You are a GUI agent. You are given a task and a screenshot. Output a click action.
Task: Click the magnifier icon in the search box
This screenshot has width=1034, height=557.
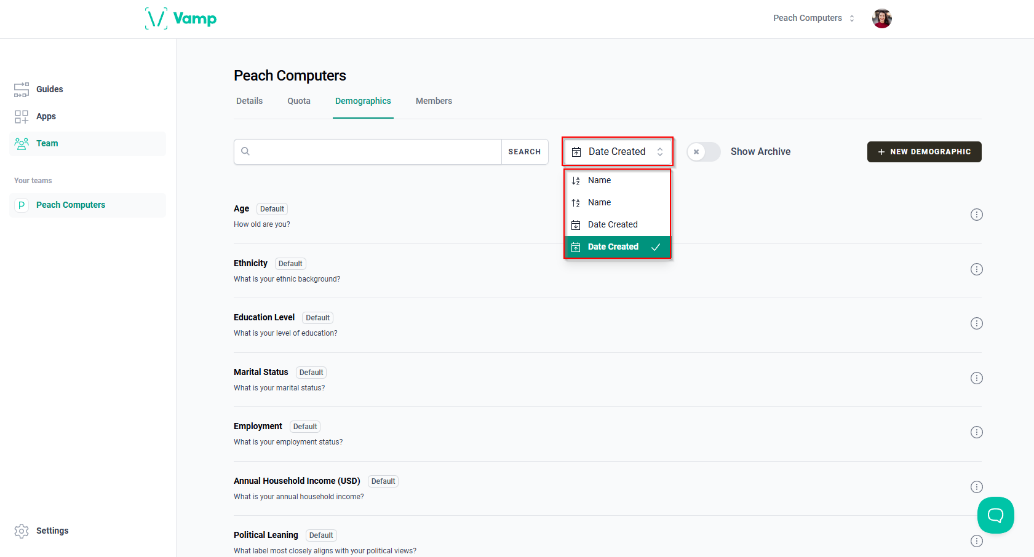click(245, 151)
